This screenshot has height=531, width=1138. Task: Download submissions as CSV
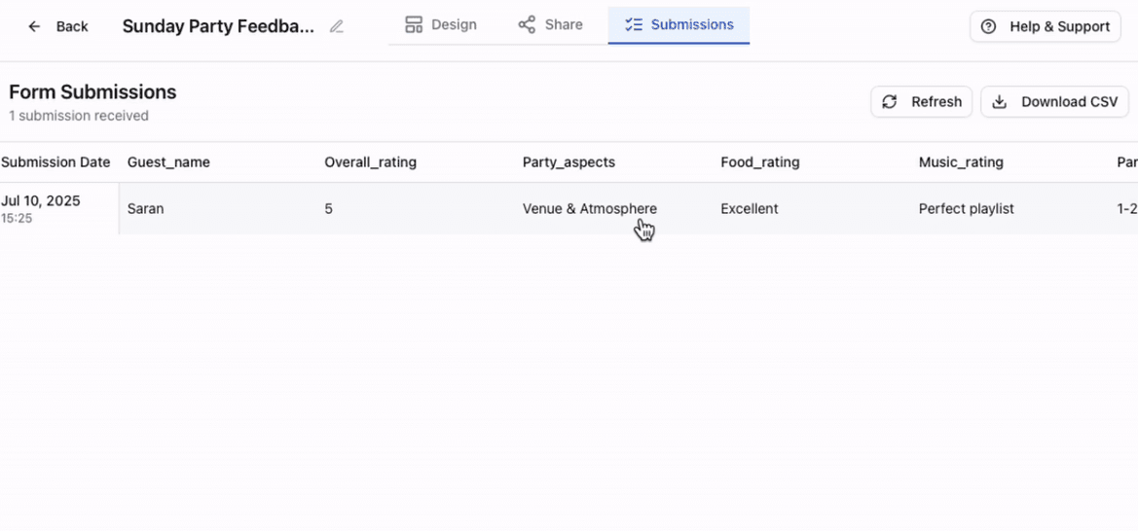[x=1054, y=102]
